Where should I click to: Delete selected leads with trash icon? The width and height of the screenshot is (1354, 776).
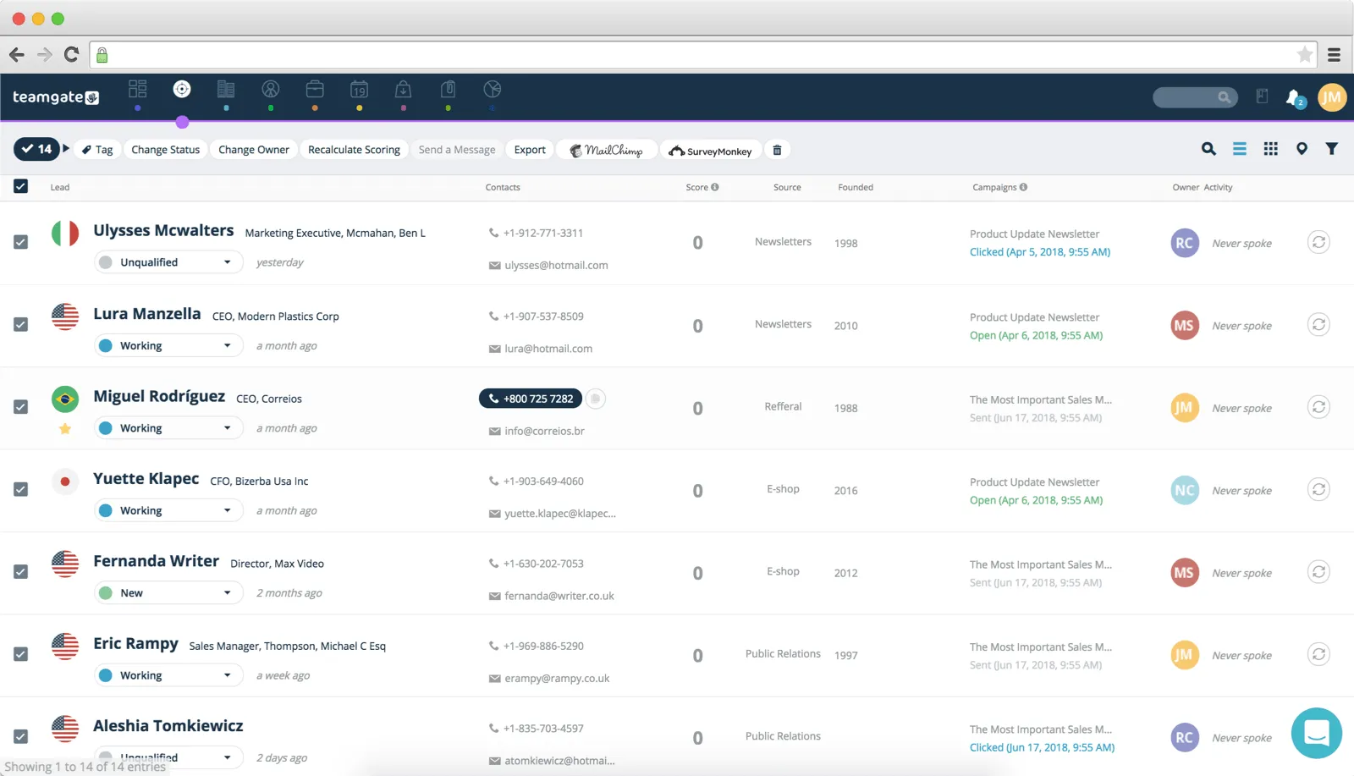[777, 150]
